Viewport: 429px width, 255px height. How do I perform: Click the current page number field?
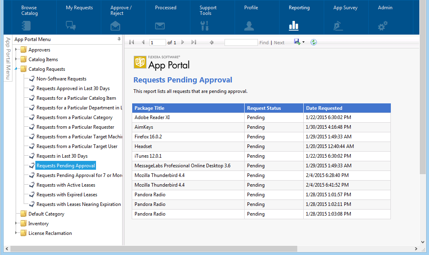point(157,42)
